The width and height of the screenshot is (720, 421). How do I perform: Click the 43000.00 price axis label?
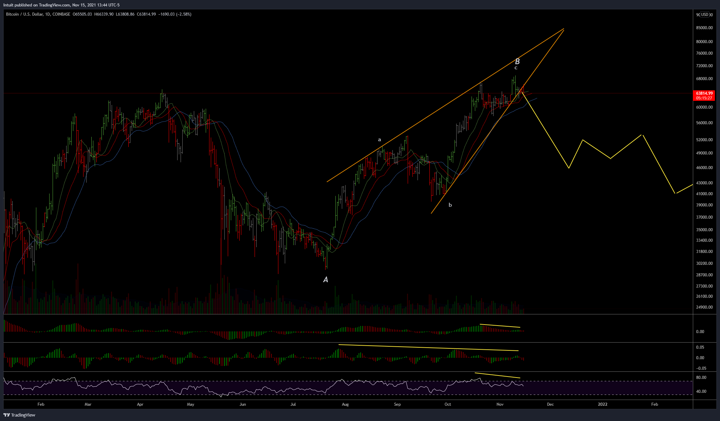(704, 183)
